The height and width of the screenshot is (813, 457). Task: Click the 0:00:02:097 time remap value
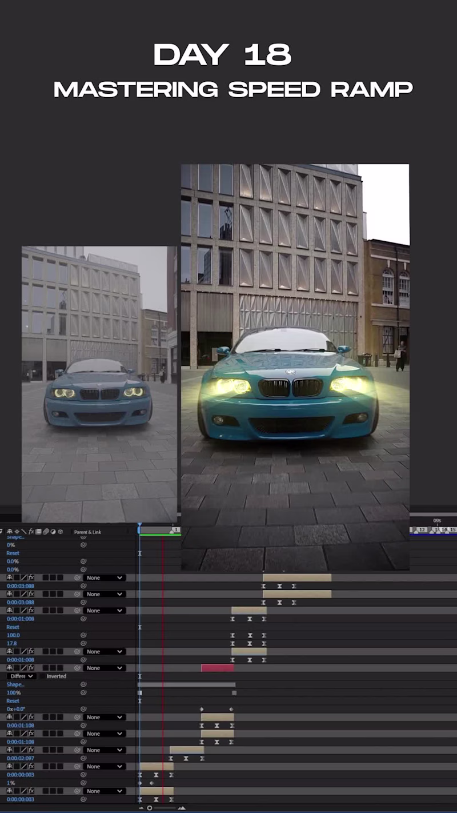click(20, 758)
